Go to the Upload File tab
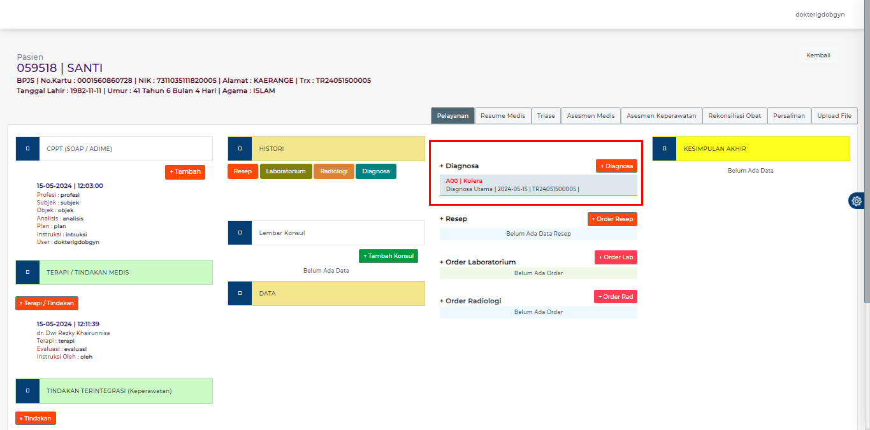The width and height of the screenshot is (870, 430). pyautogui.click(x=834, y=116)
